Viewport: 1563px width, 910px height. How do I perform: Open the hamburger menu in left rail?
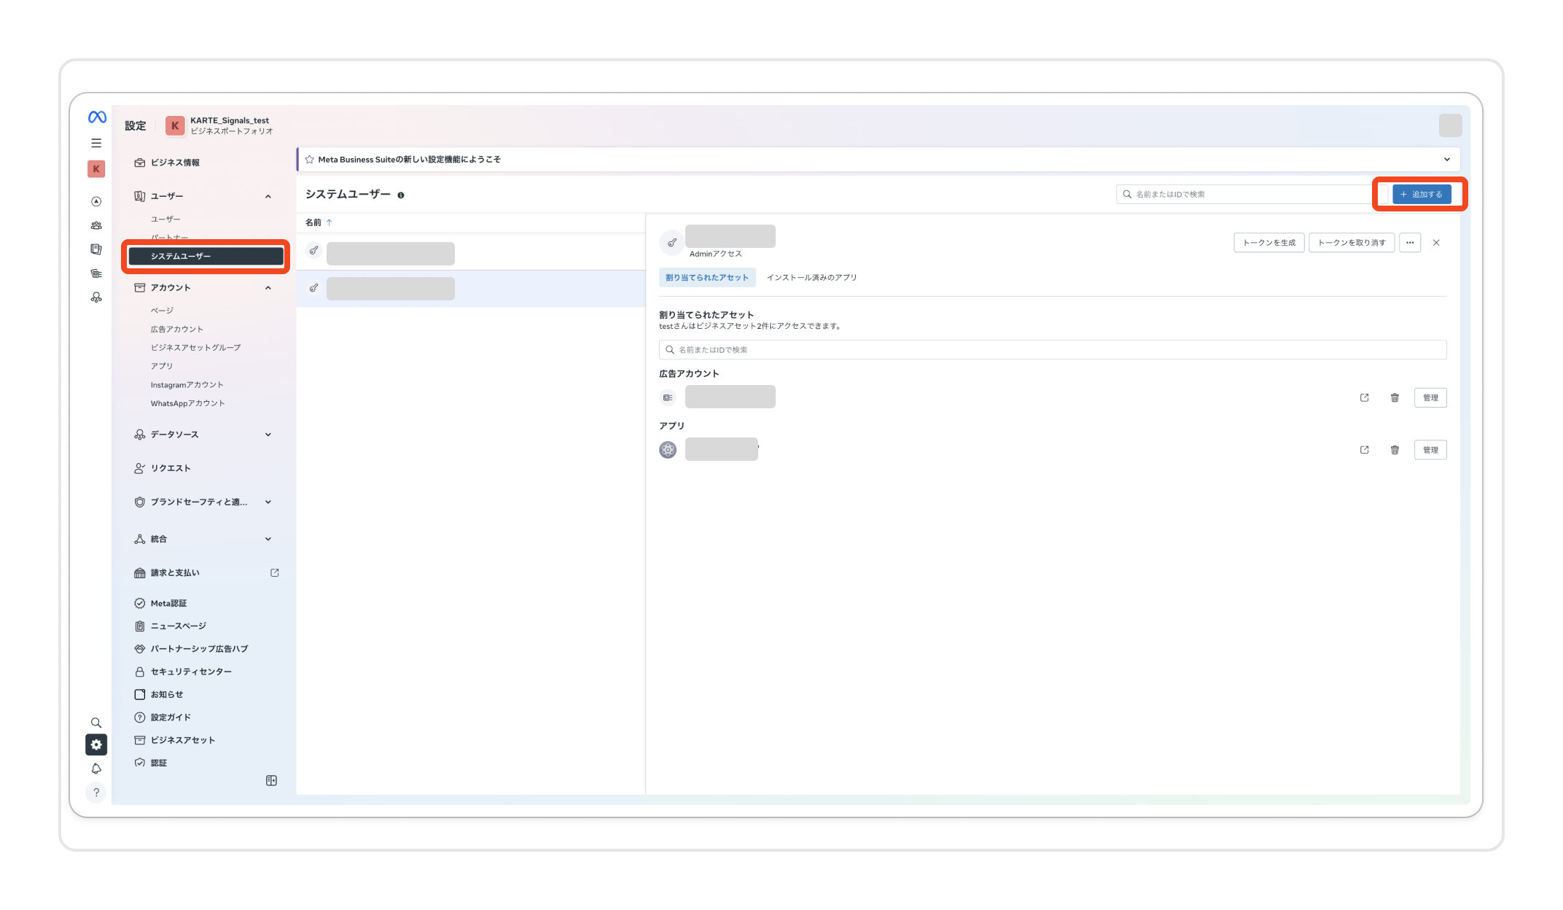click(96, 143)
